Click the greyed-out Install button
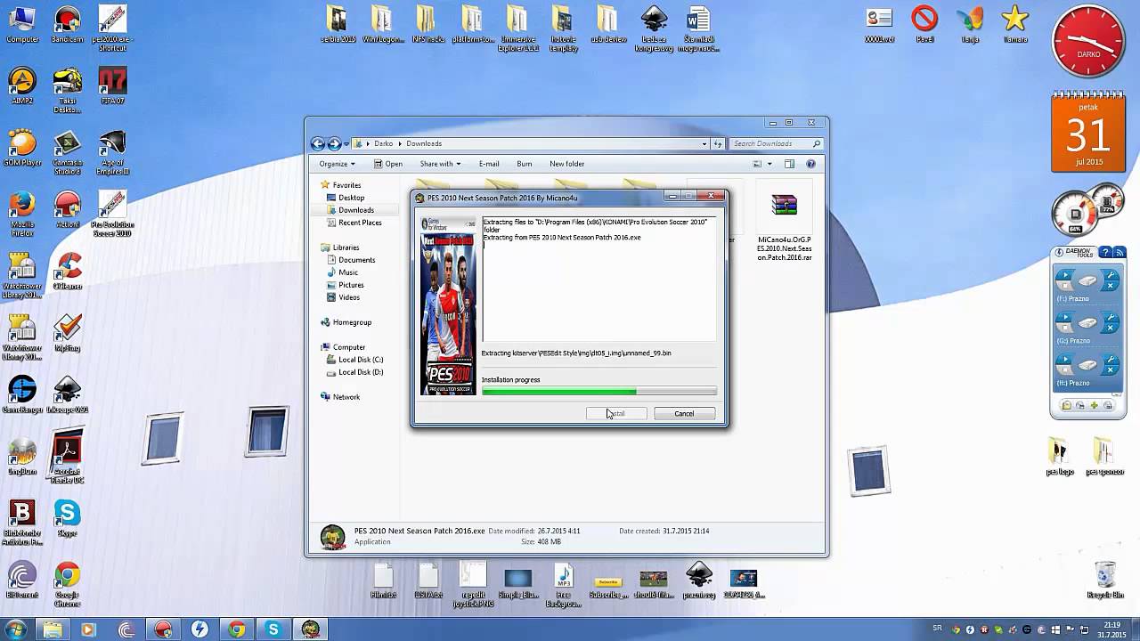Screen dimensions: 1140x641 (616, 413)
